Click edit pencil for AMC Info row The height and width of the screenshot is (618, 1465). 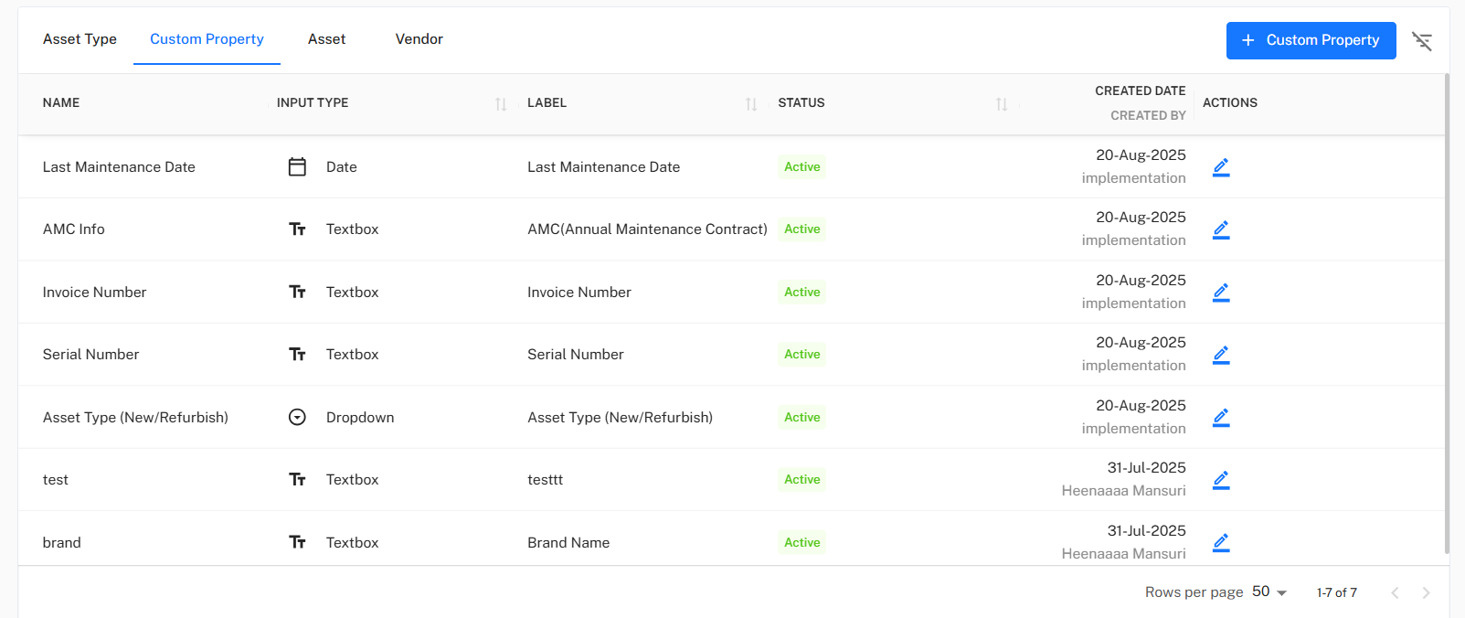point(1220,229)
